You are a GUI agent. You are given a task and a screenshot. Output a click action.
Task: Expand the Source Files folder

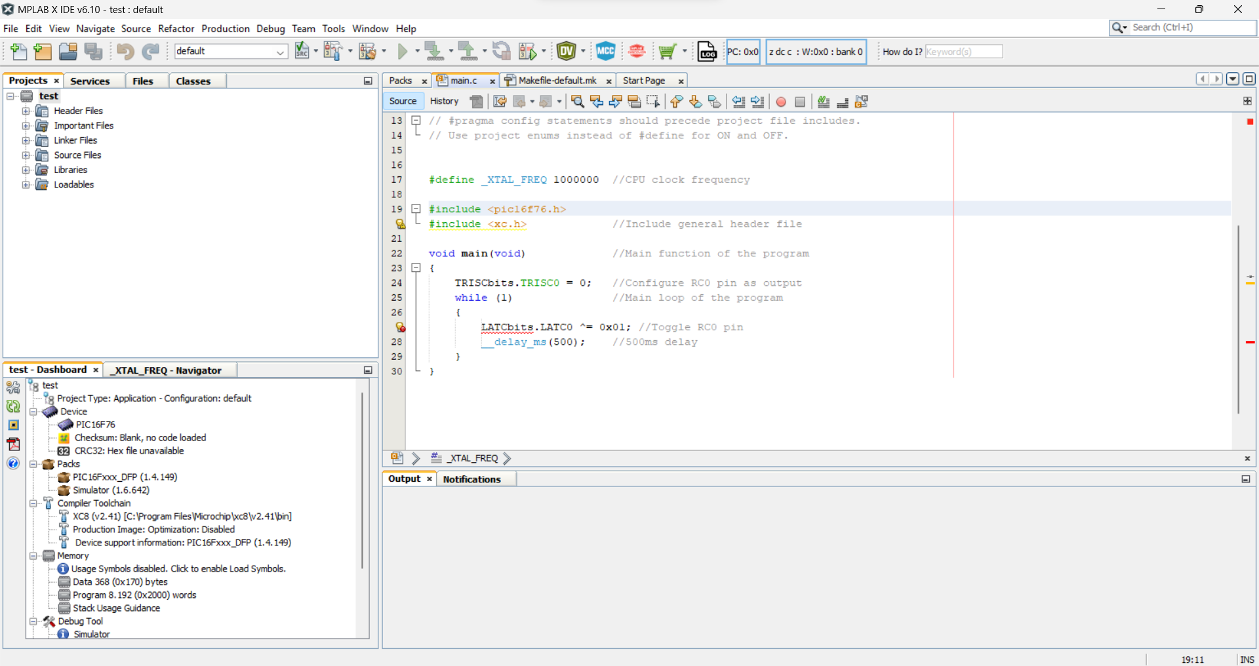26,155
